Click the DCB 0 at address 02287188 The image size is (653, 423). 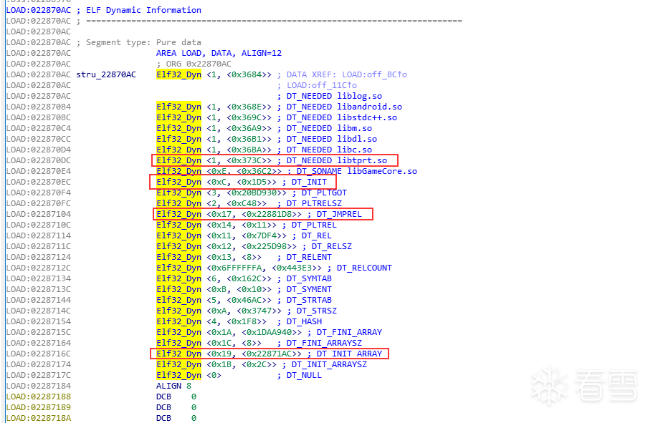click(176, 397)
